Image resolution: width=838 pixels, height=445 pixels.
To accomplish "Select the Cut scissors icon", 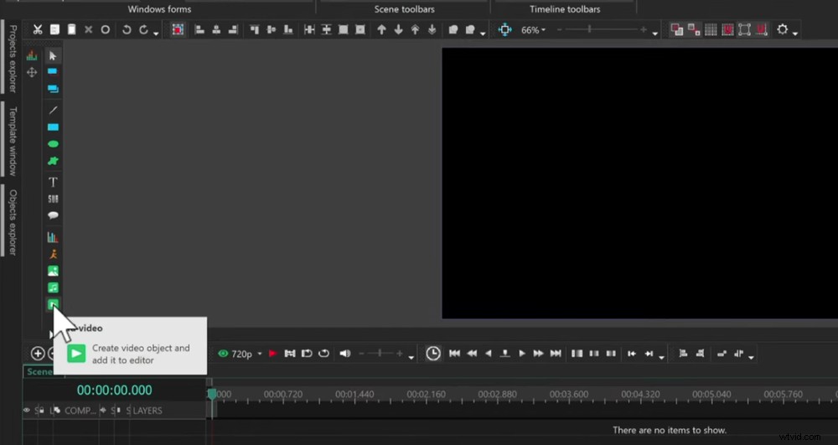I will coord(38,30).
